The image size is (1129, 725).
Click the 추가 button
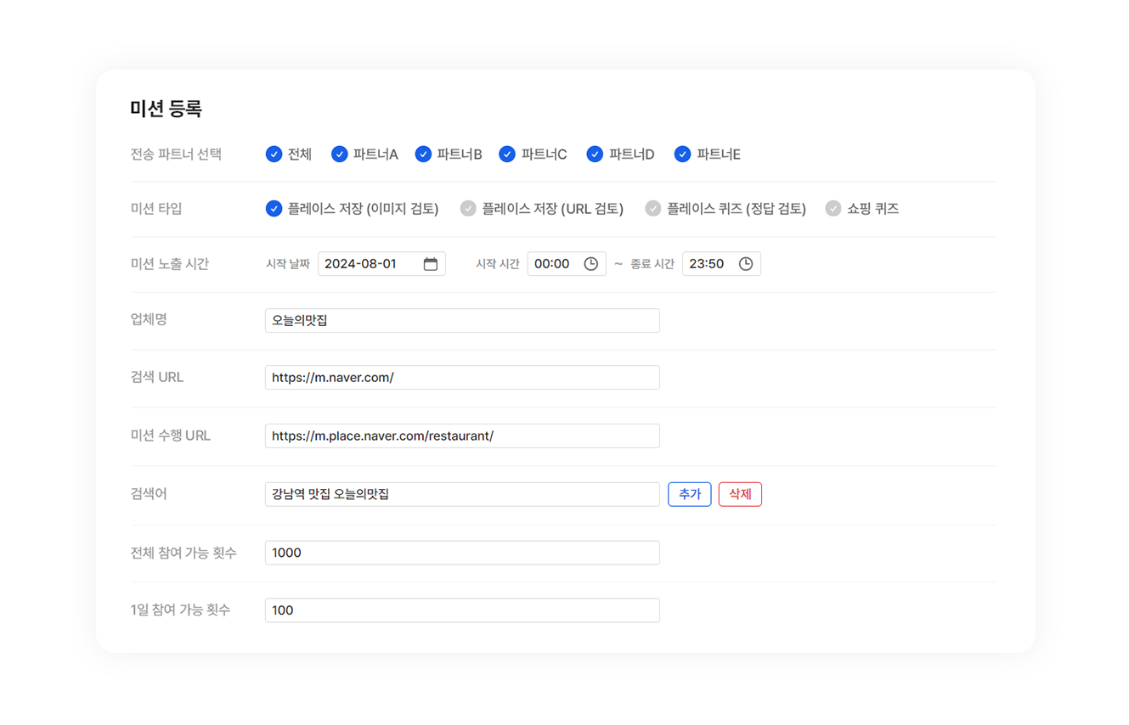pos(690,494)
